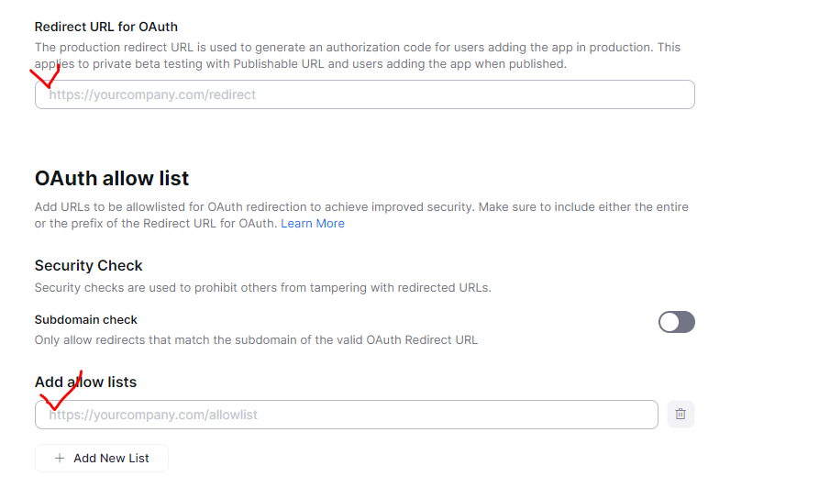Click "Only allow redirects" subdomain description text
819x499 pixels.
coord(256,339)
